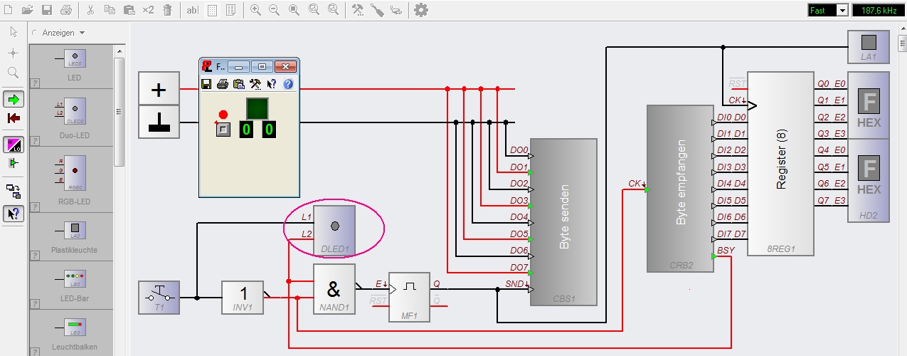Click the open folder icon

click(27, 10)
